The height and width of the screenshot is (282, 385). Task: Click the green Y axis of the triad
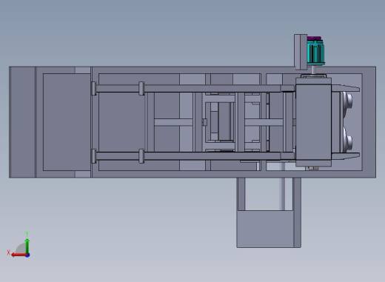point(27,246)
